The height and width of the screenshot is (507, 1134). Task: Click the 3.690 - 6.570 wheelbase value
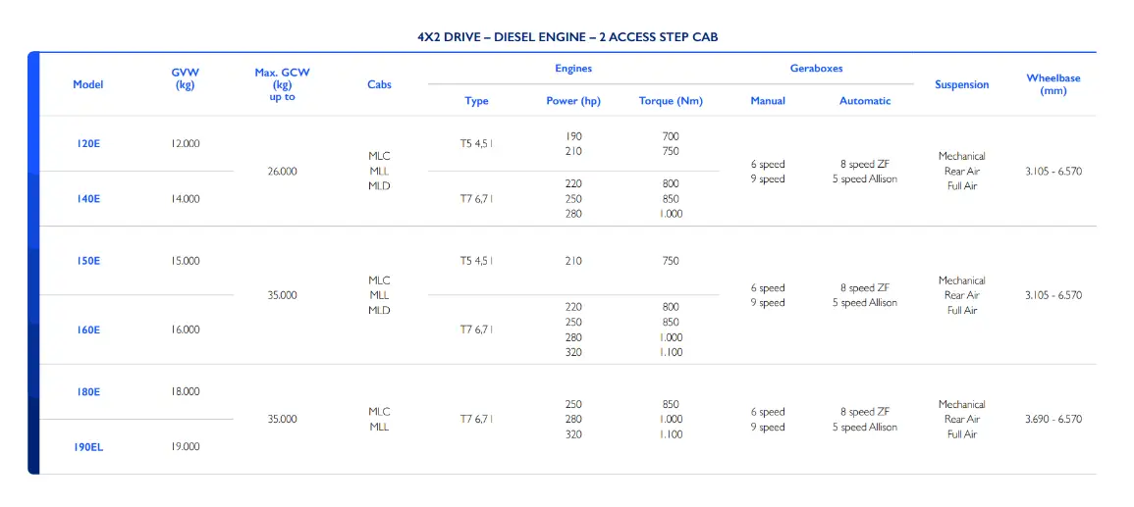pos(1053,420)
